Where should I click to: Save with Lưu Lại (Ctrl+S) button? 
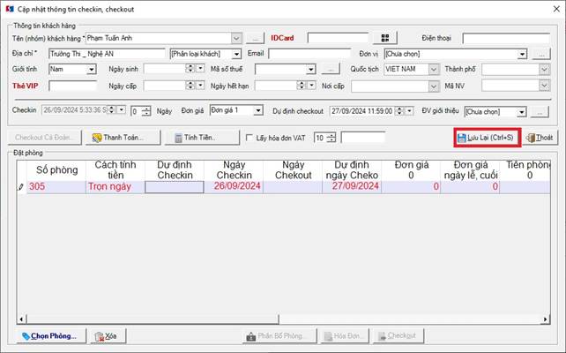pyautogui.click(x=487, y=138)
